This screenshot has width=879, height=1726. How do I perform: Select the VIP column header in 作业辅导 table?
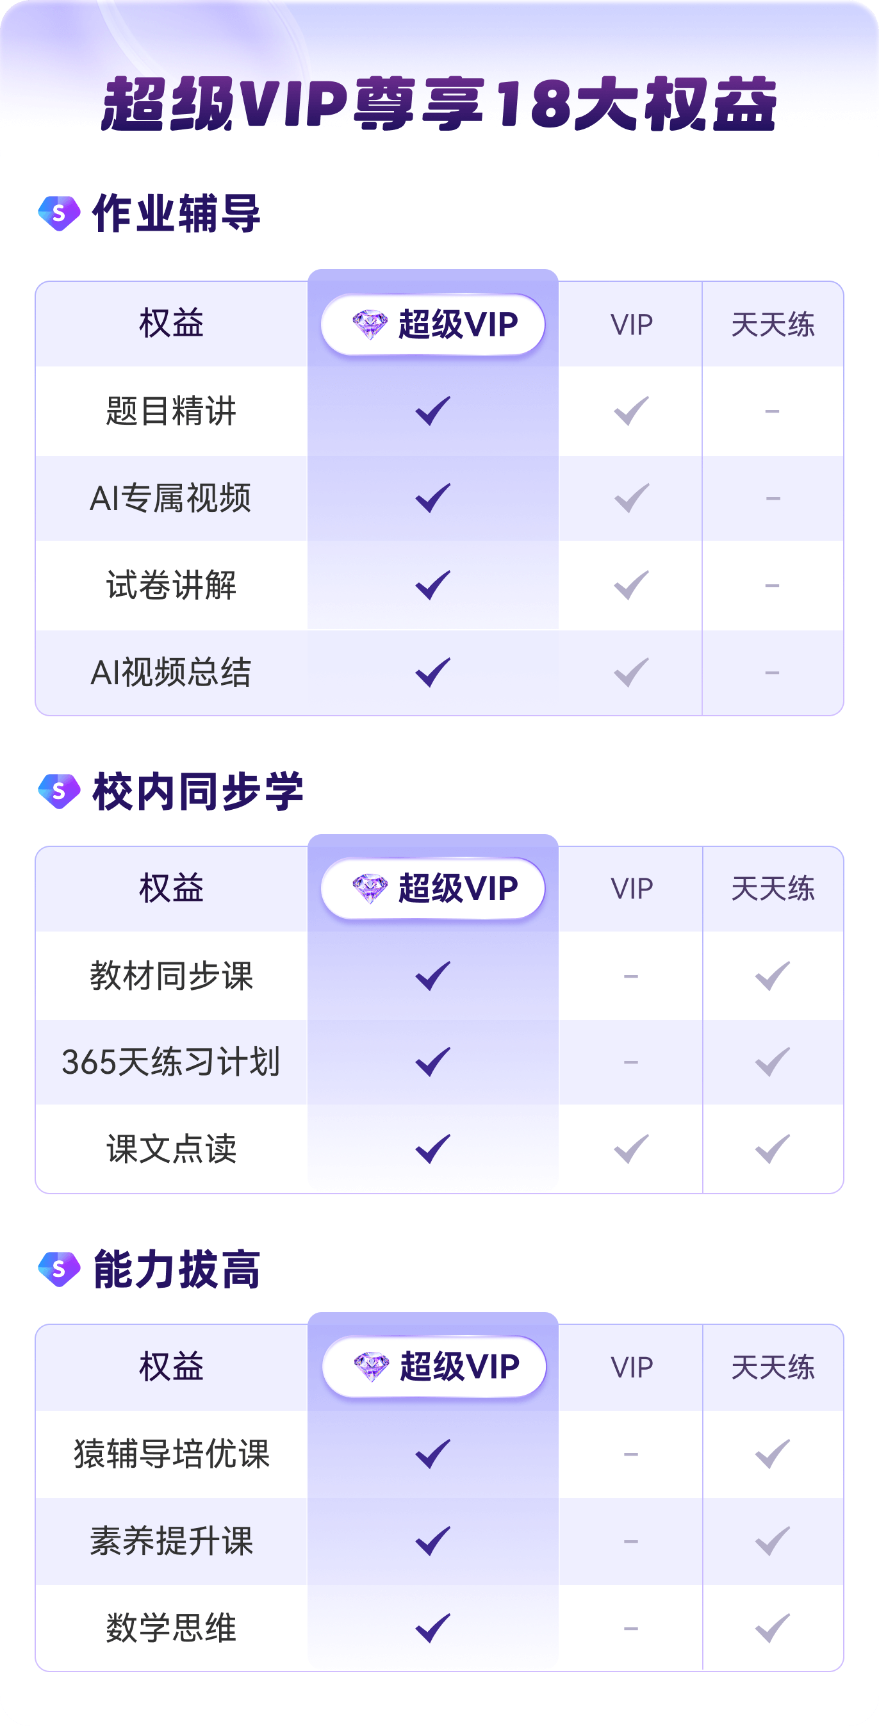point(631,325)
